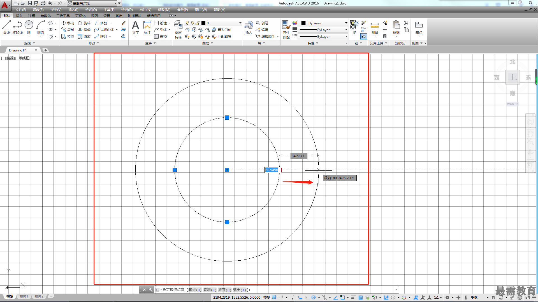Open the 文件(F) menu

[x=20, y=10]
